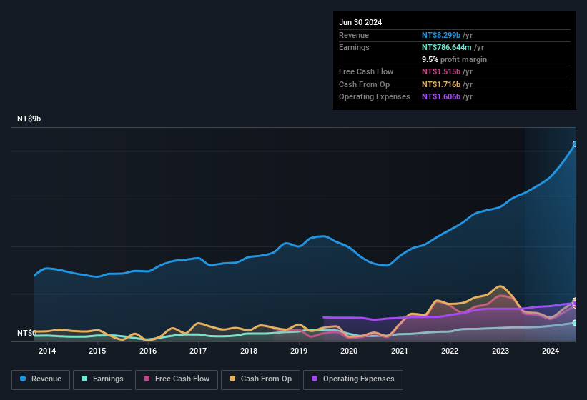Click the 2017 x-axis label
The height and width of the screenshot is (400, 587).
[198, 351]
